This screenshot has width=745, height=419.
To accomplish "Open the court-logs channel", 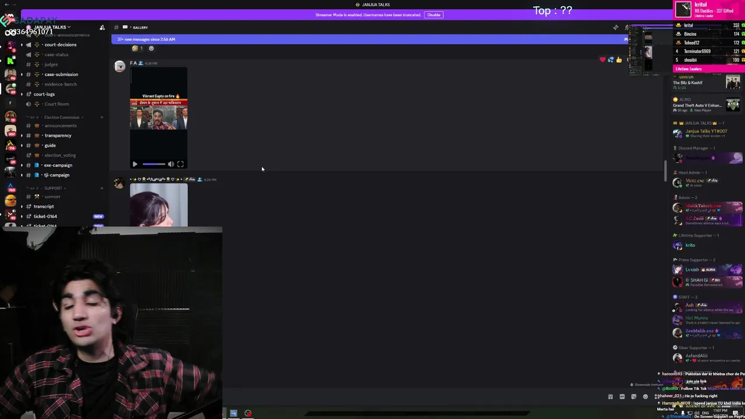I will [44, 94].
